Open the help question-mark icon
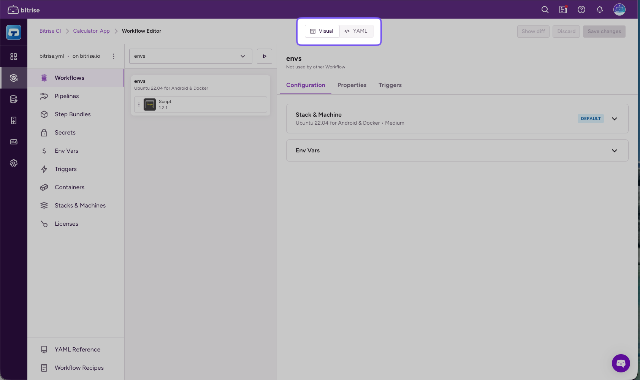This screenshot has height=380, width=640. (x=581, y=10)
